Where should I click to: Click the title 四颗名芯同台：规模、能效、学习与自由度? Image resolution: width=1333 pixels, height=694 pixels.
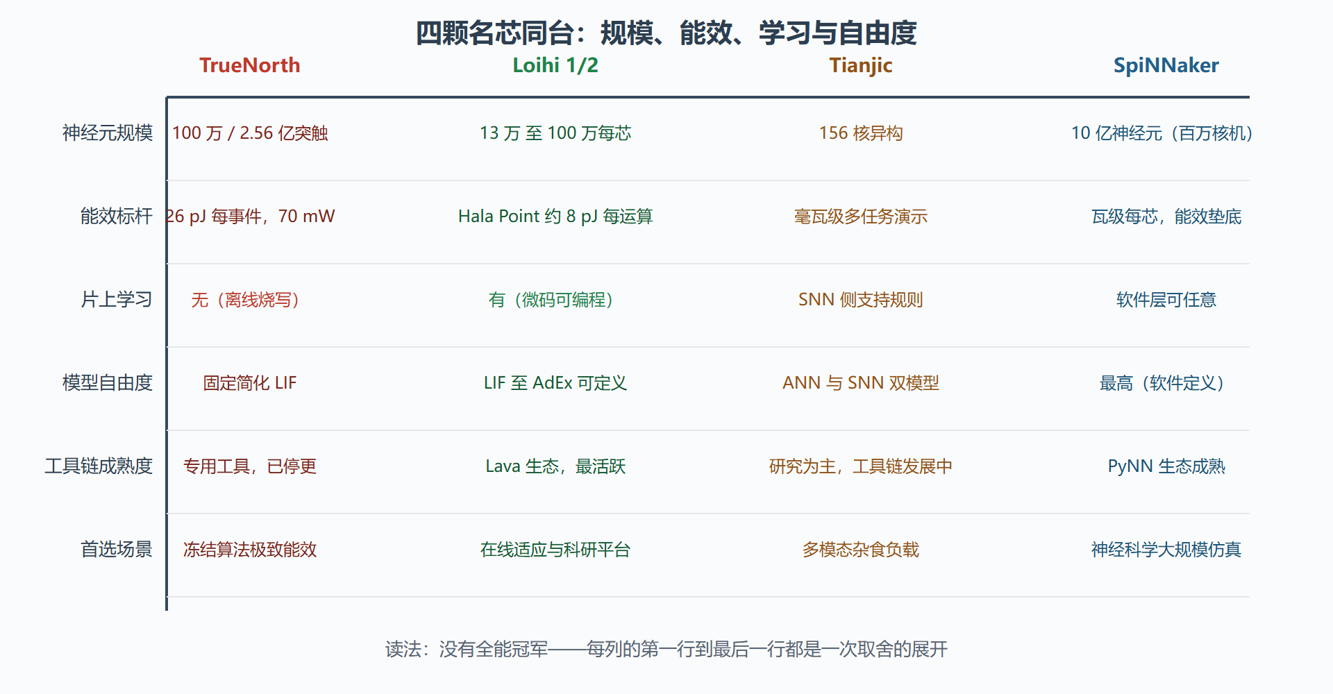pos(666,33)
